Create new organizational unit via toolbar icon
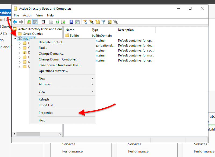This screenshot has height=157, width=215. pyautogui.click(x=98, y=22)
